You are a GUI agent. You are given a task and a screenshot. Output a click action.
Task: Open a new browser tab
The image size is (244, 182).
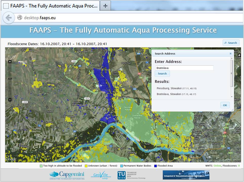point(106,6)
